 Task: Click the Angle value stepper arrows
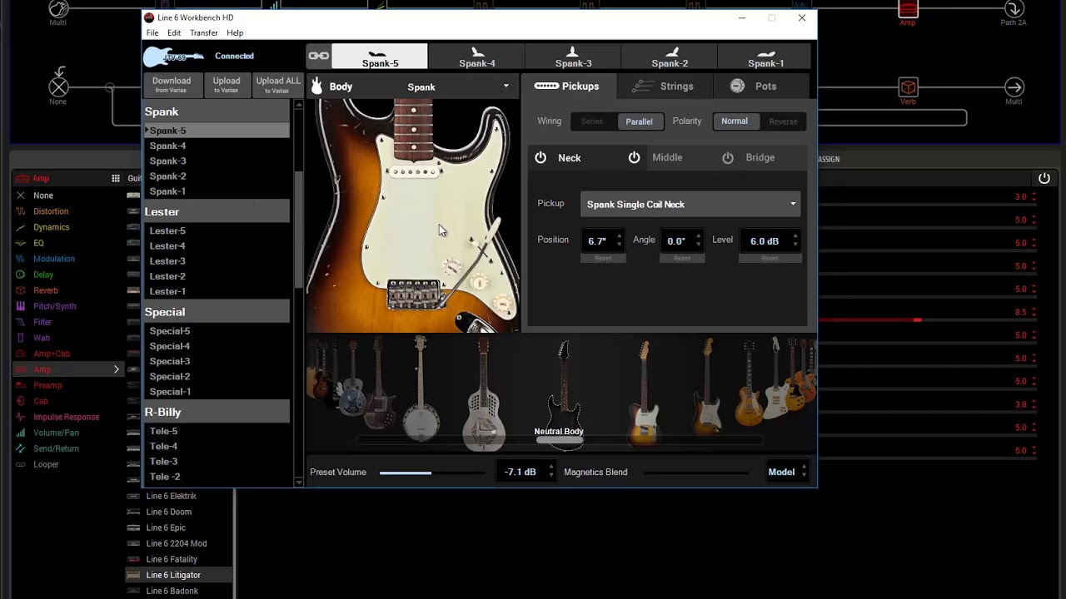[697, 240]
